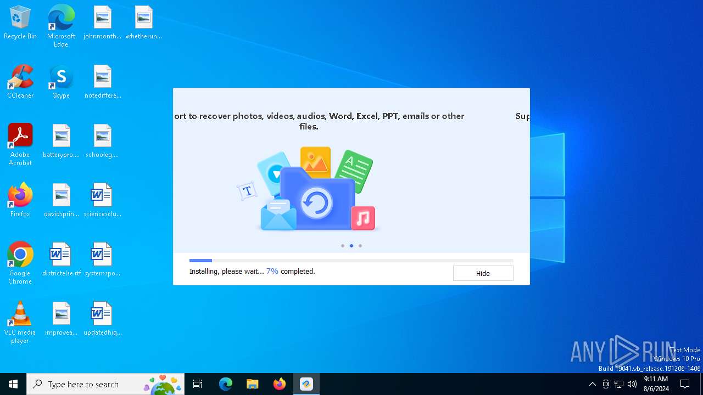Open the Firefox desktop shortcut
703x395 pixels.
click(x=20, y=201)
